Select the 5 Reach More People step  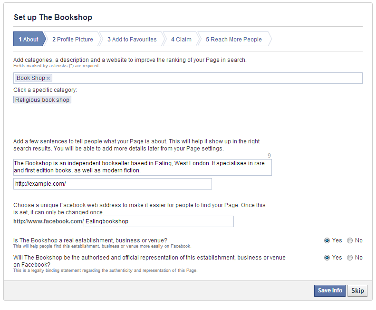234,39
